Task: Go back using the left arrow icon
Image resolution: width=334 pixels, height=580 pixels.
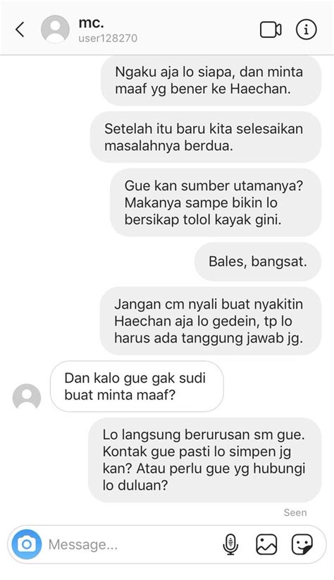Action: click(x=20, y=29)
